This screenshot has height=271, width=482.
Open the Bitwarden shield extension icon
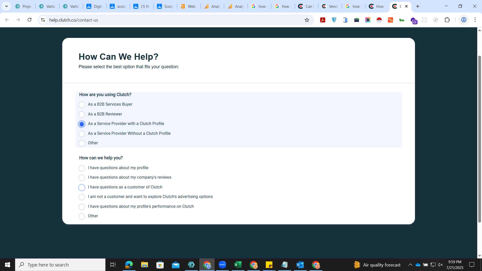[334, 20]
